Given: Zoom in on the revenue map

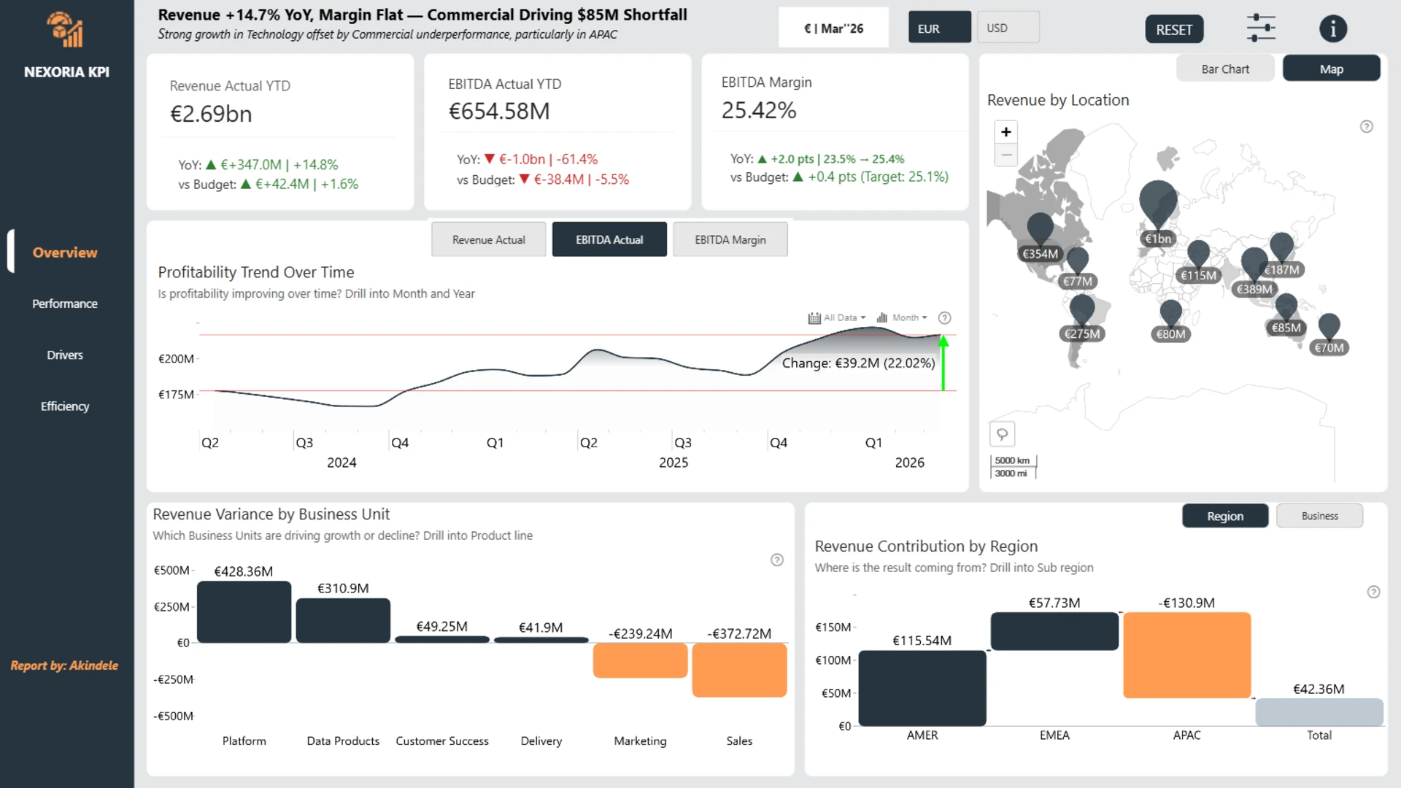Looking at the screenshot, I should click(x=1006, y=132).
